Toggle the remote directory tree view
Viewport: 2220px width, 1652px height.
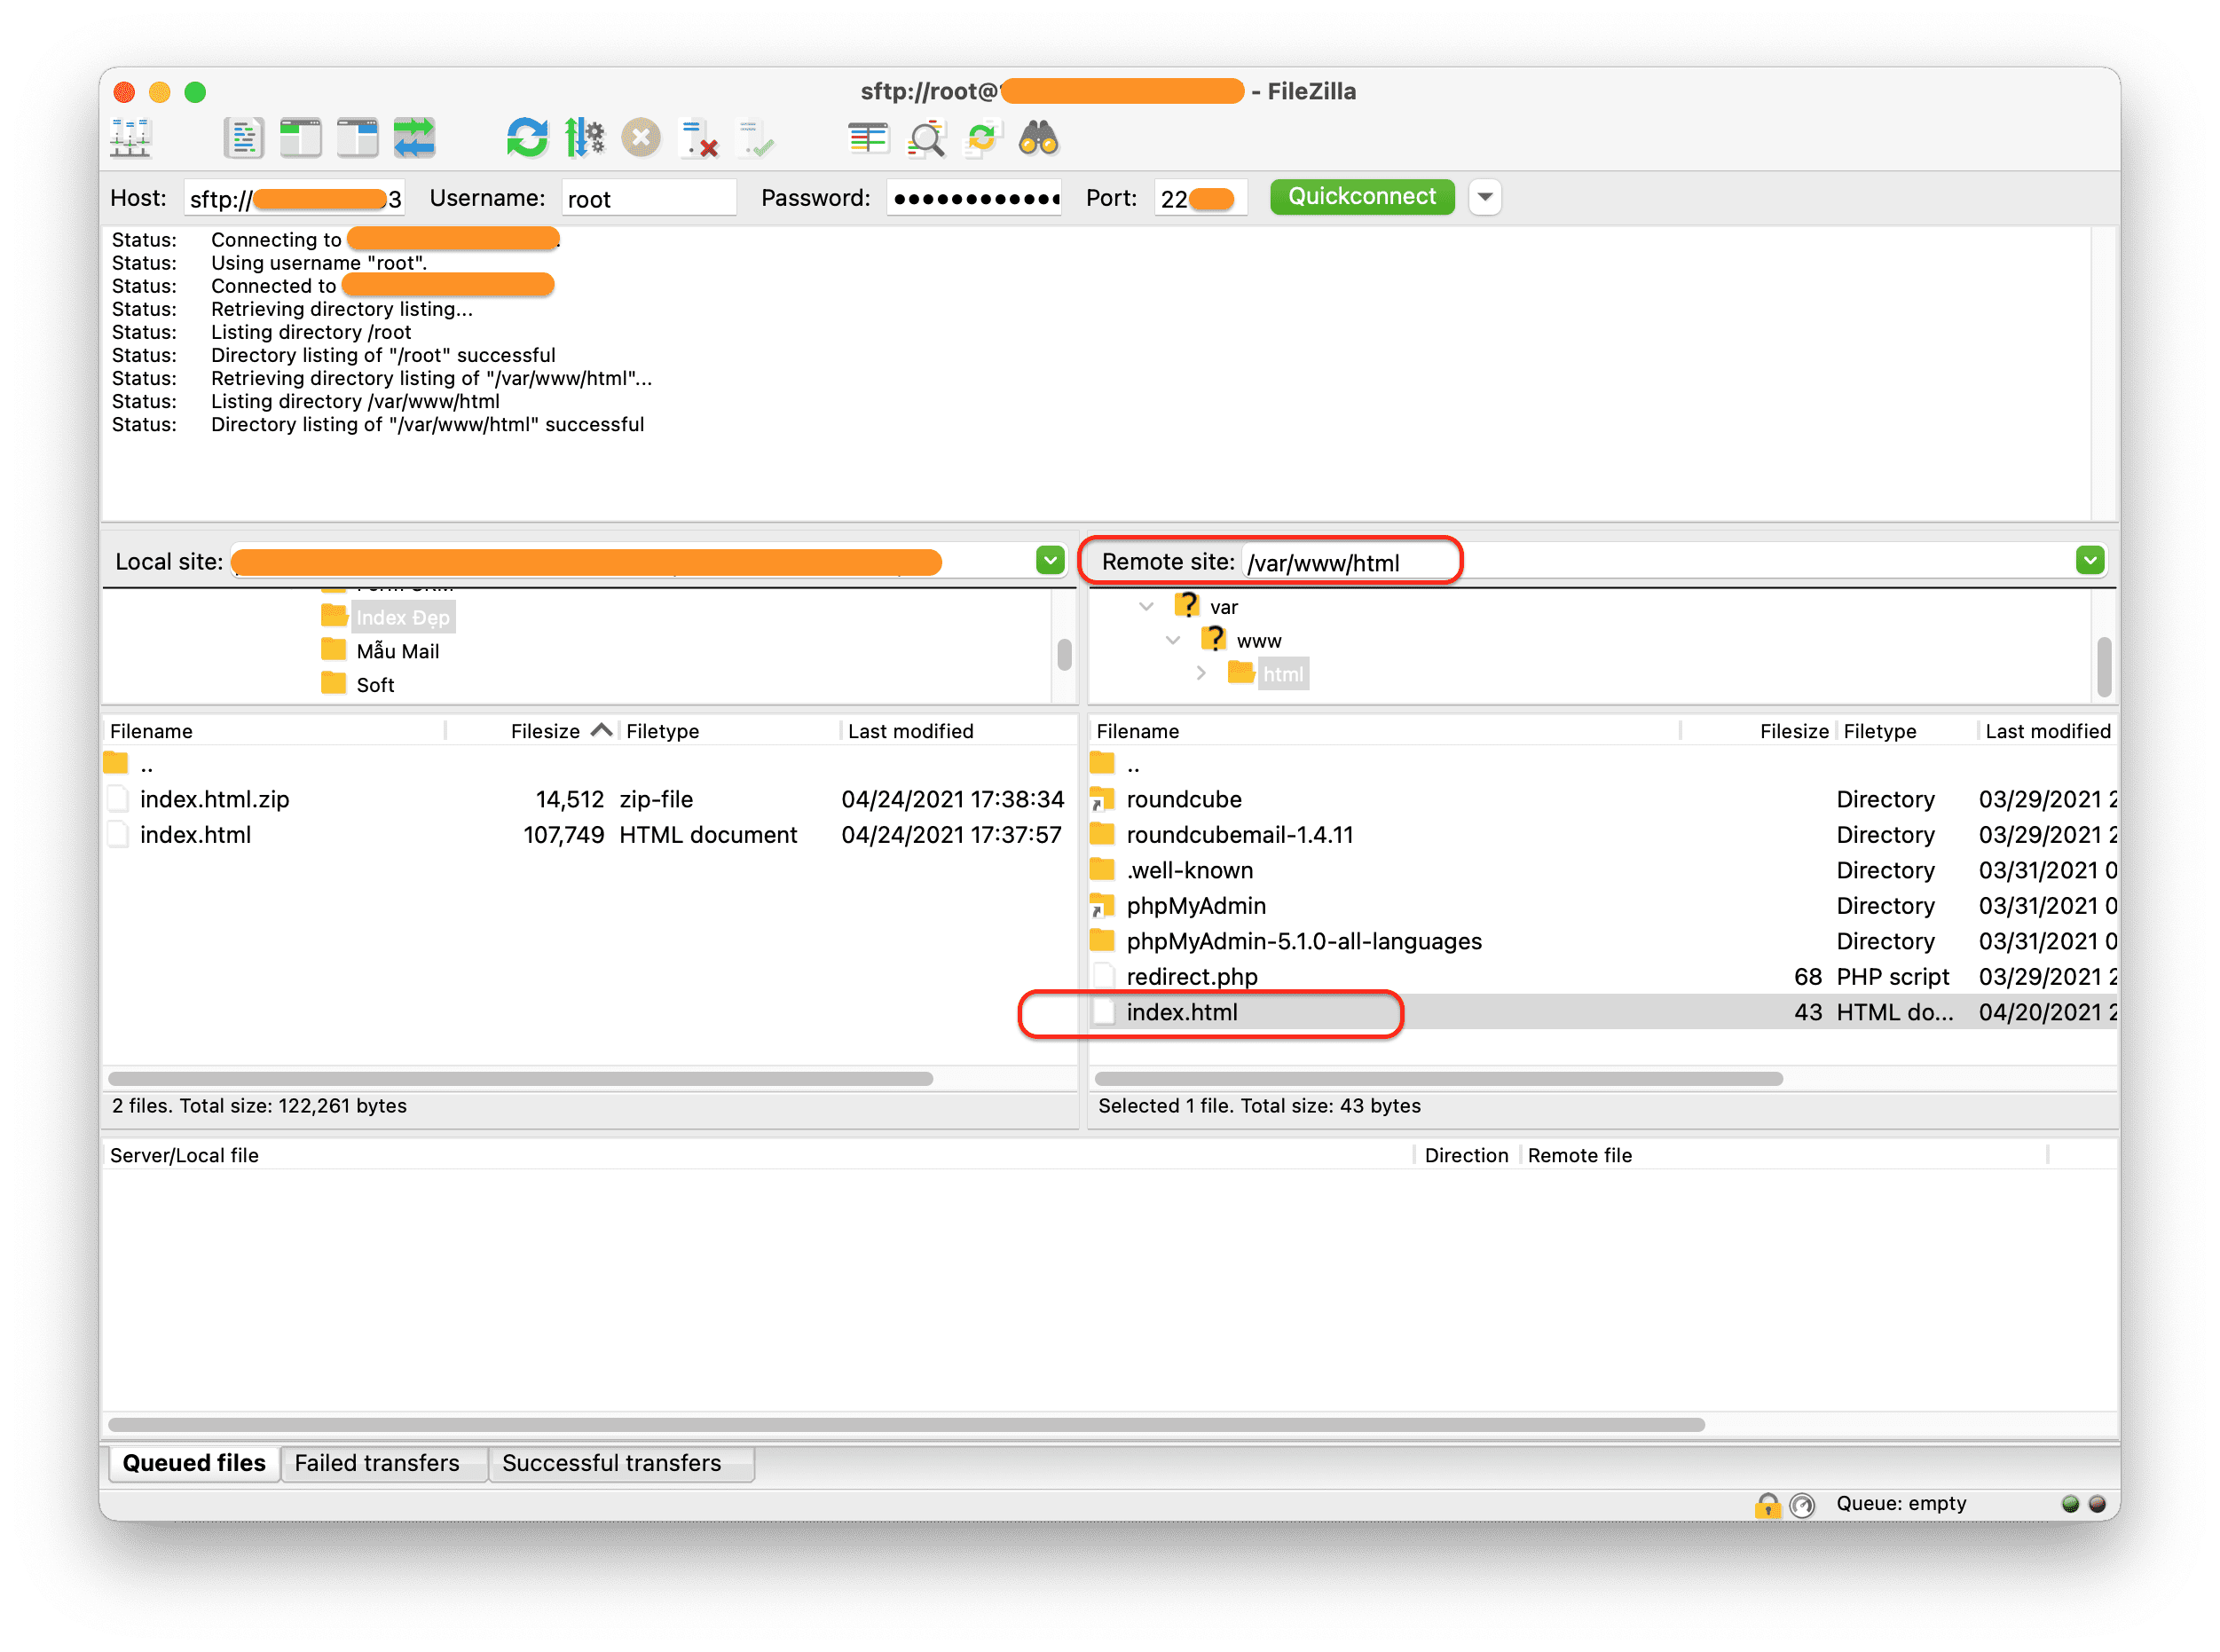pos(358,138)
